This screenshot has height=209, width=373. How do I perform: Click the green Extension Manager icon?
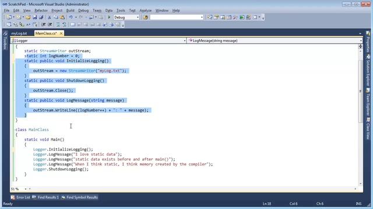[x=242, y=17]
